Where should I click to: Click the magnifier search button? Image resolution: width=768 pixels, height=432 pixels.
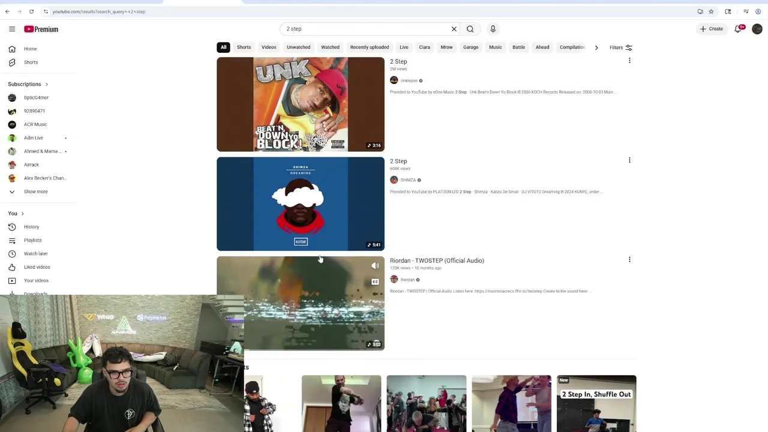[x=470, y=29]
